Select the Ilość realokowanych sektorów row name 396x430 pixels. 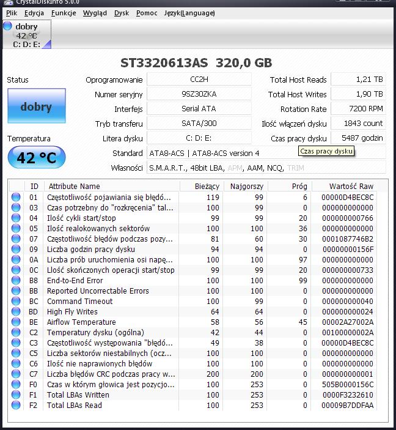pyautogui.click(x=98, y=228)
